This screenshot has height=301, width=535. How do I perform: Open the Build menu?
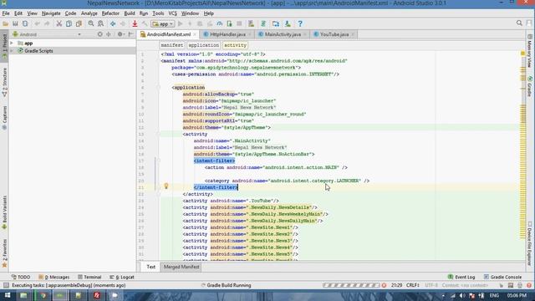pyautogui.click(x=130, y=13)
